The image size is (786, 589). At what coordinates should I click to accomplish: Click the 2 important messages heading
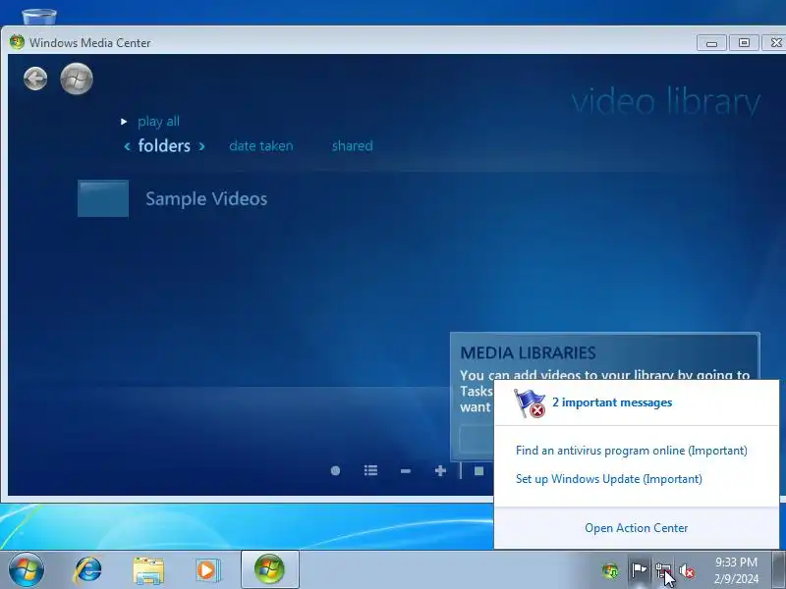click(611, 402)
